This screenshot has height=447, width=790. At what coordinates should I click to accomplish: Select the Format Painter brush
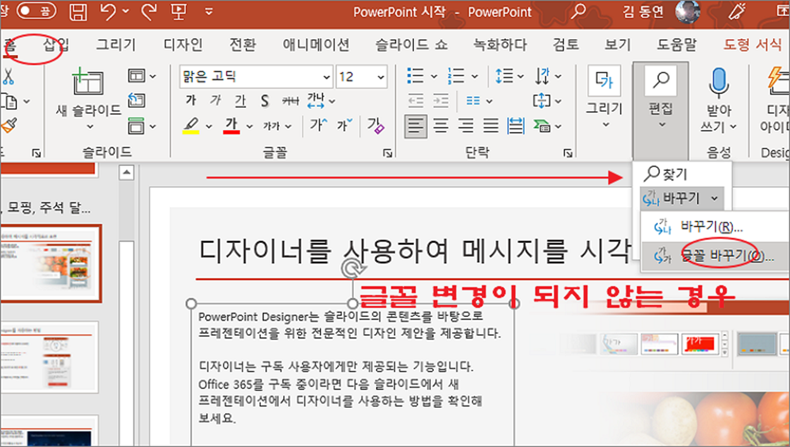[8, 126]
